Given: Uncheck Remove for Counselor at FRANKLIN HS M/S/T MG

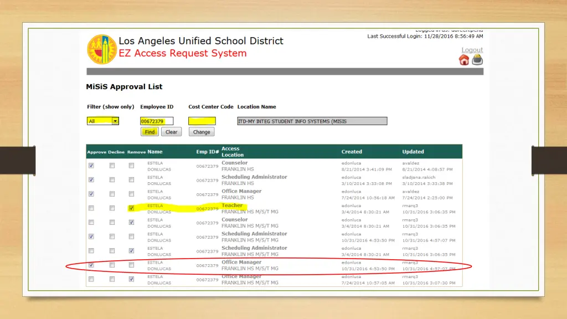Looking at the screenshot, I should 131,223.
